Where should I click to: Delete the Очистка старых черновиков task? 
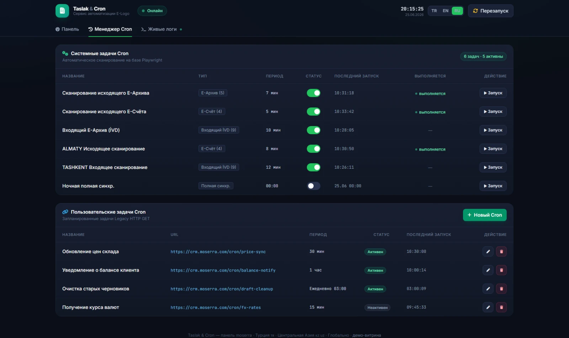point(501,289)
